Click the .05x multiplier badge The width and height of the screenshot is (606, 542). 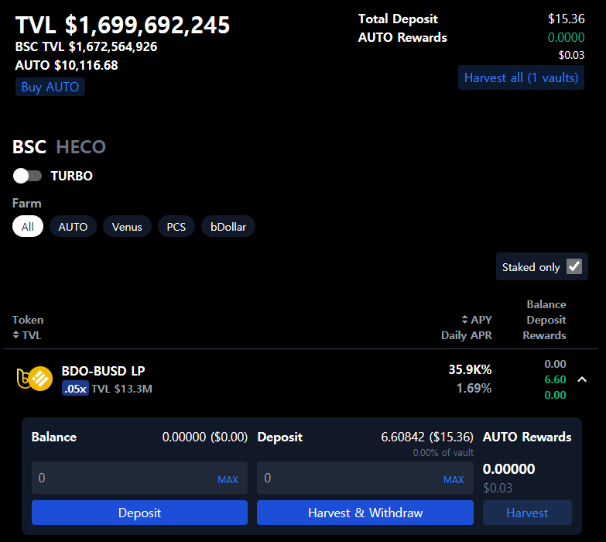(x=75, y=389)
